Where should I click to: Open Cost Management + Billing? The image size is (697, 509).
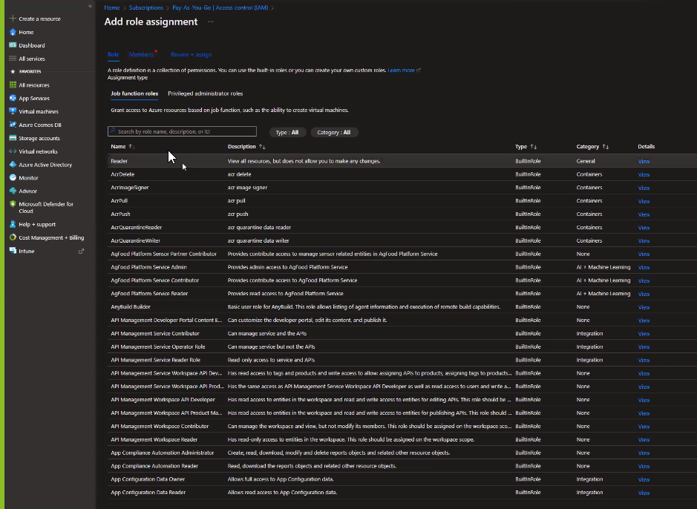(51, 238)
